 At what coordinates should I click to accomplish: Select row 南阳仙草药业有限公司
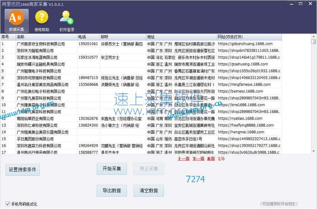[x=141, y=119]
